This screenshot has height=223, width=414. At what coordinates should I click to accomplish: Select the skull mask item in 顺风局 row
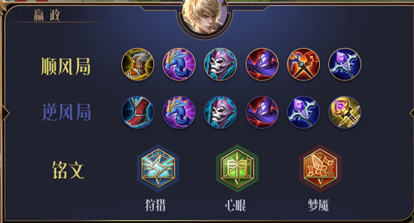pyautogui.click(x=220, y=64)
